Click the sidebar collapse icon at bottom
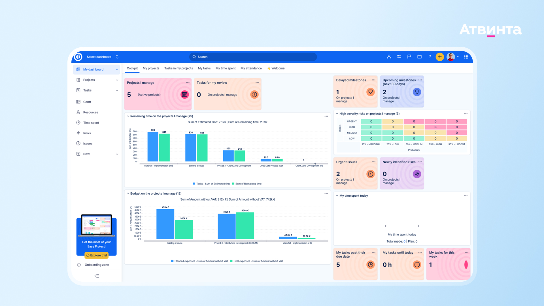 (97, 276)
